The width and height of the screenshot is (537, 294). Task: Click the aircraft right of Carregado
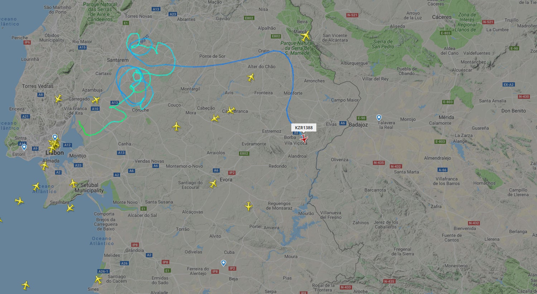(96, 100)
